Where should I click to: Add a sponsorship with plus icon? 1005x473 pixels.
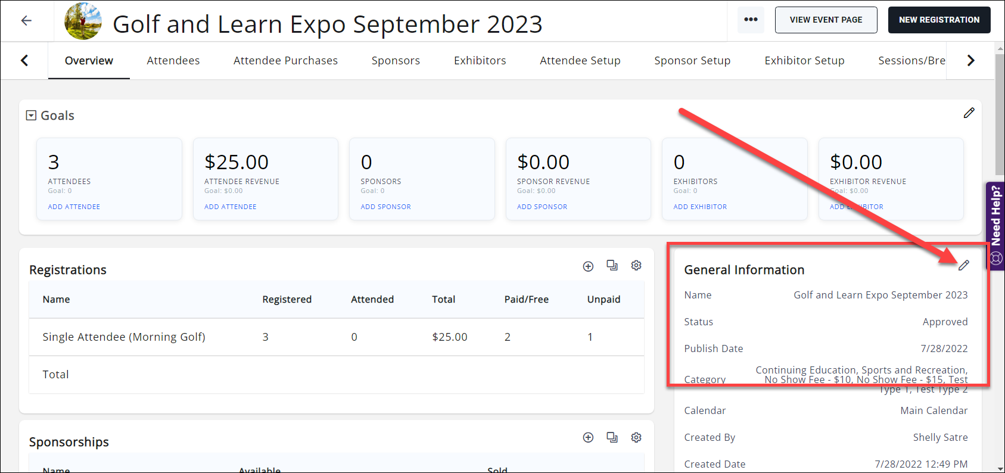tap(588, 438)
